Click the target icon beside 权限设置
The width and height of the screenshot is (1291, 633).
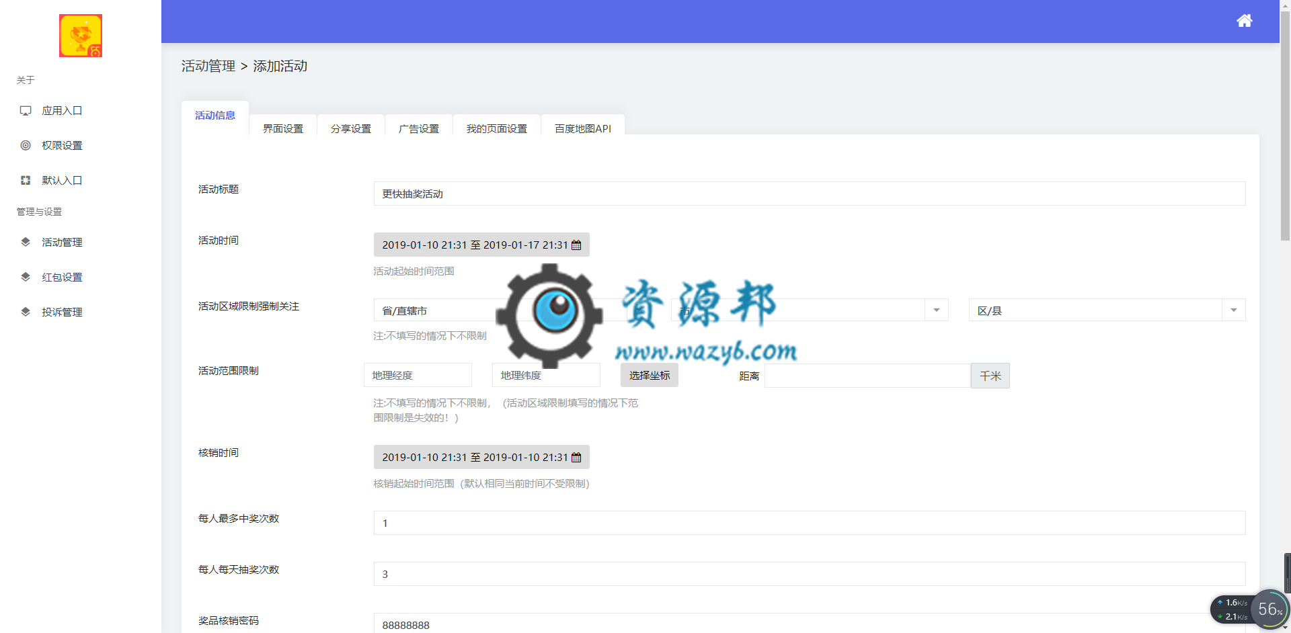26,146
